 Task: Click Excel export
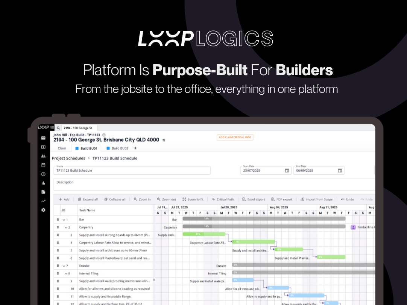[x=254, y=199]
